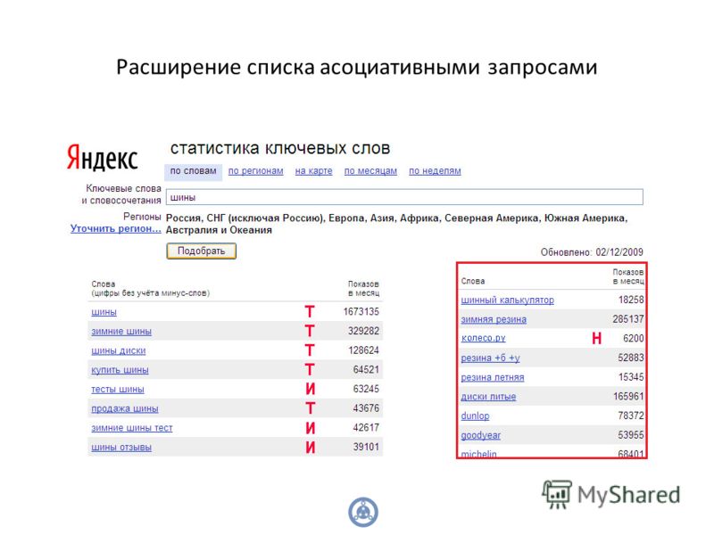714x535 pixels.
Task: Switch to 'по регионам' tab
Action: (x=255, y=171)
